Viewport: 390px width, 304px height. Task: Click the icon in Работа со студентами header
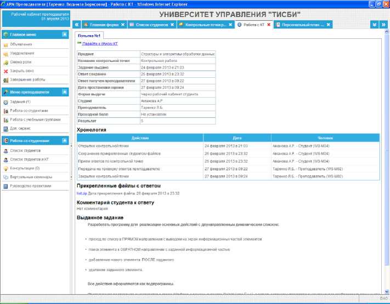click(6, 141)
